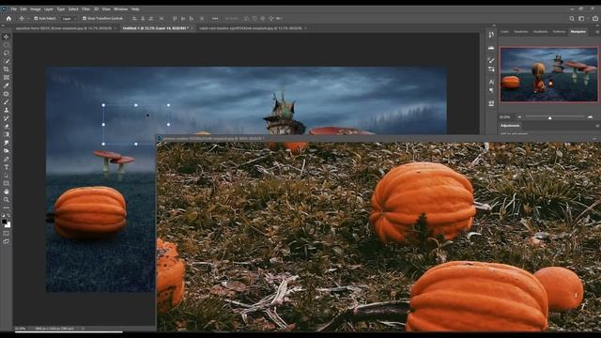Select the Path Selection tool
Image resolution: width=601 pixels, height=338 pixels.
7,176
